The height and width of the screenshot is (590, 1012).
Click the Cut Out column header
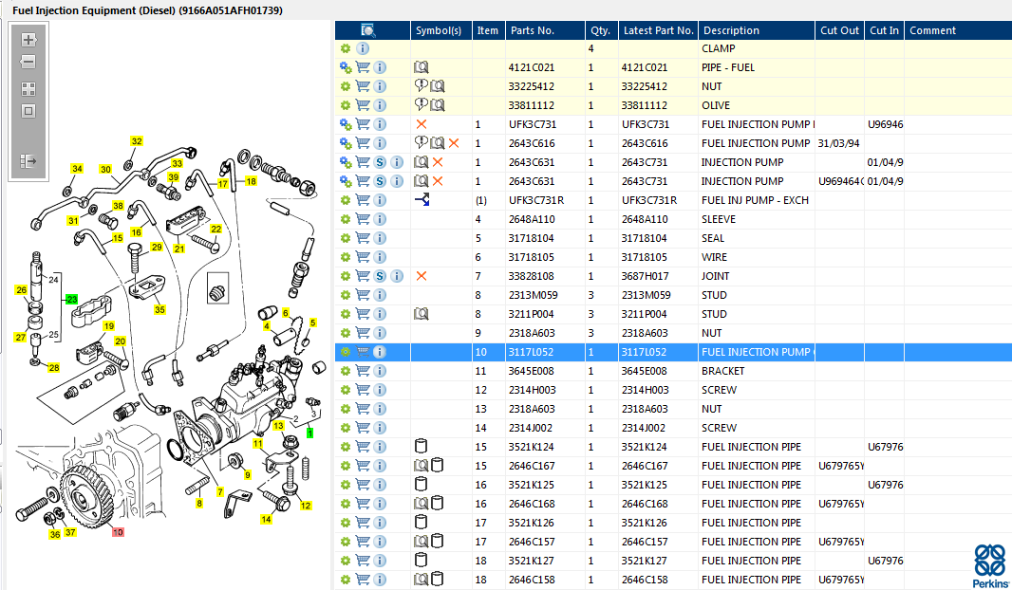[839, 30]
